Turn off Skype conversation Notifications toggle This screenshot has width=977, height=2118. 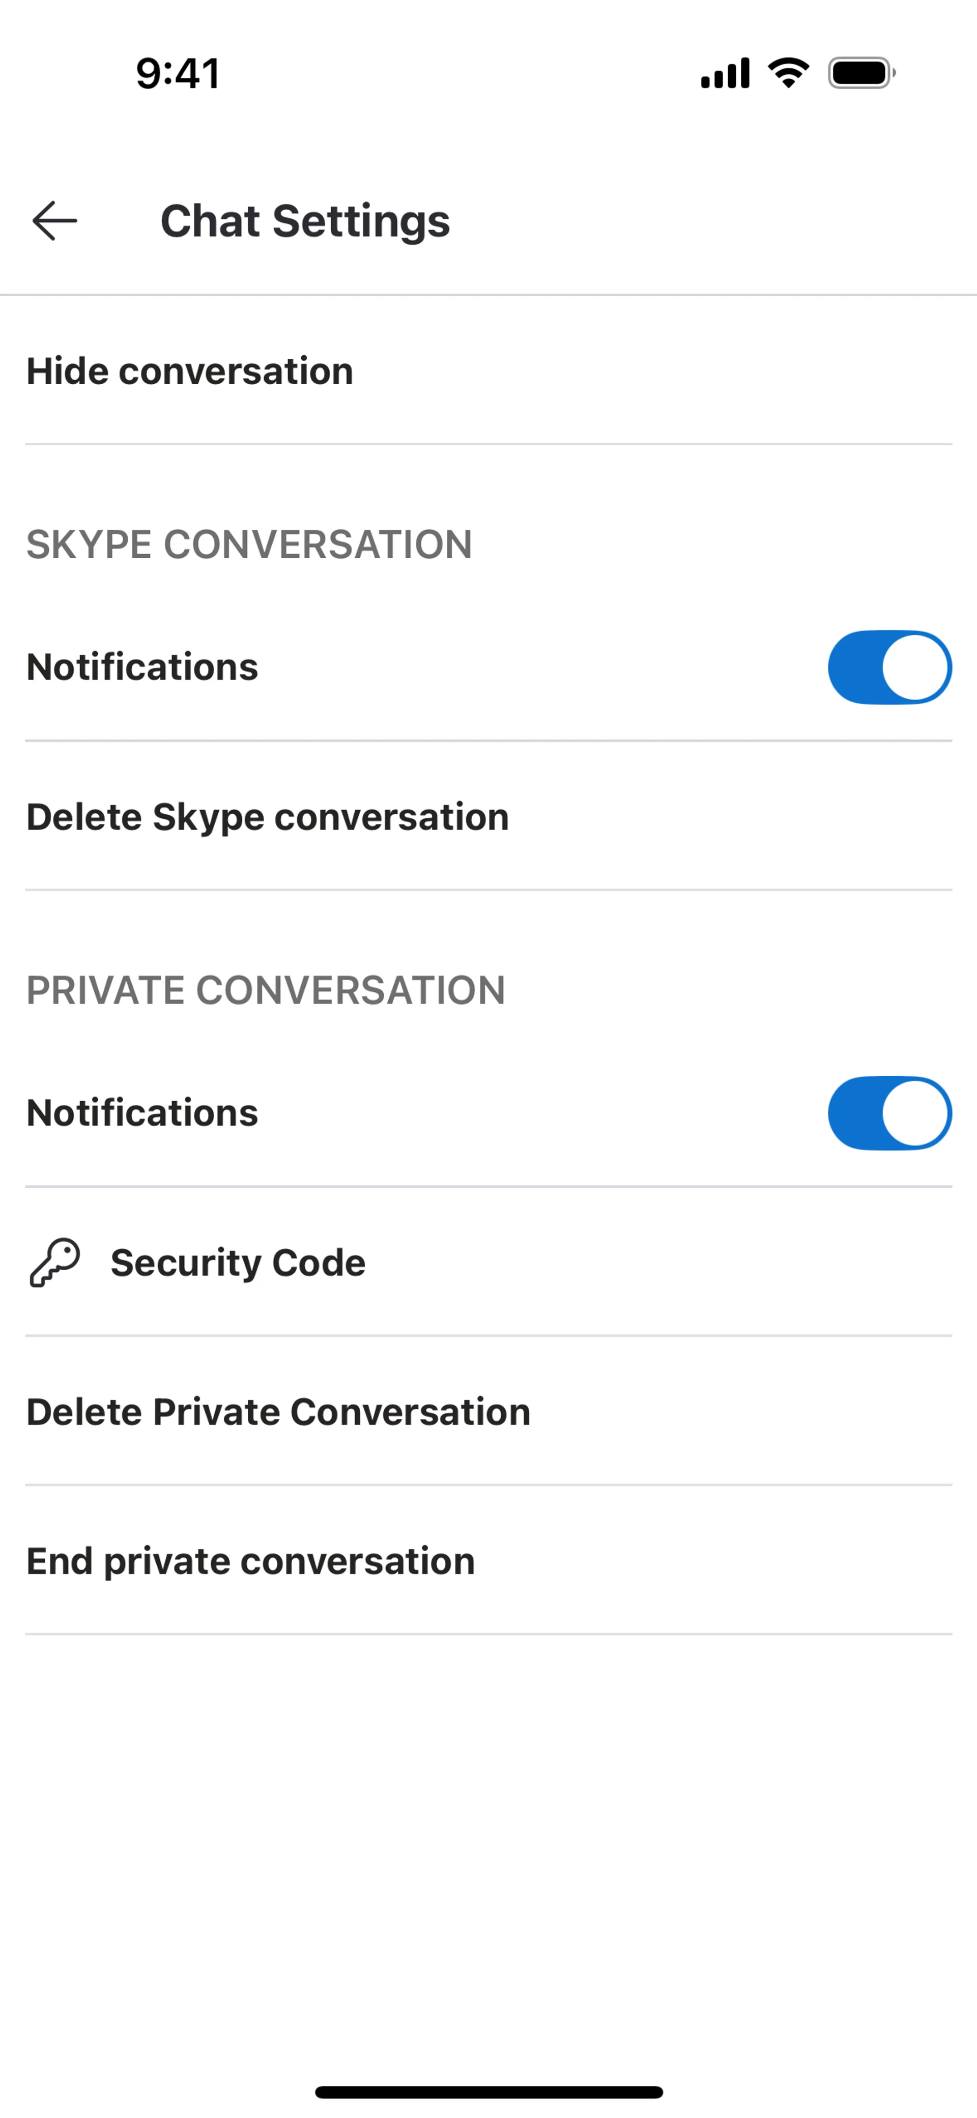pyautogui.click(x=889, y=668)
